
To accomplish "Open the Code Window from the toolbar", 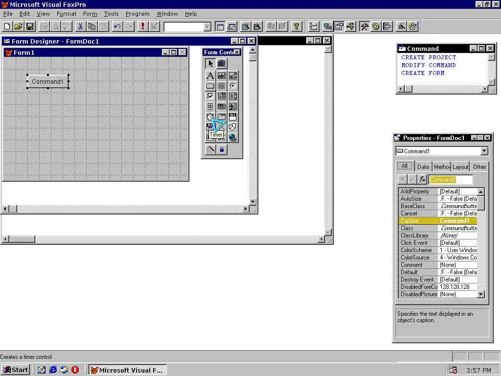I will (x=350, y=26).
